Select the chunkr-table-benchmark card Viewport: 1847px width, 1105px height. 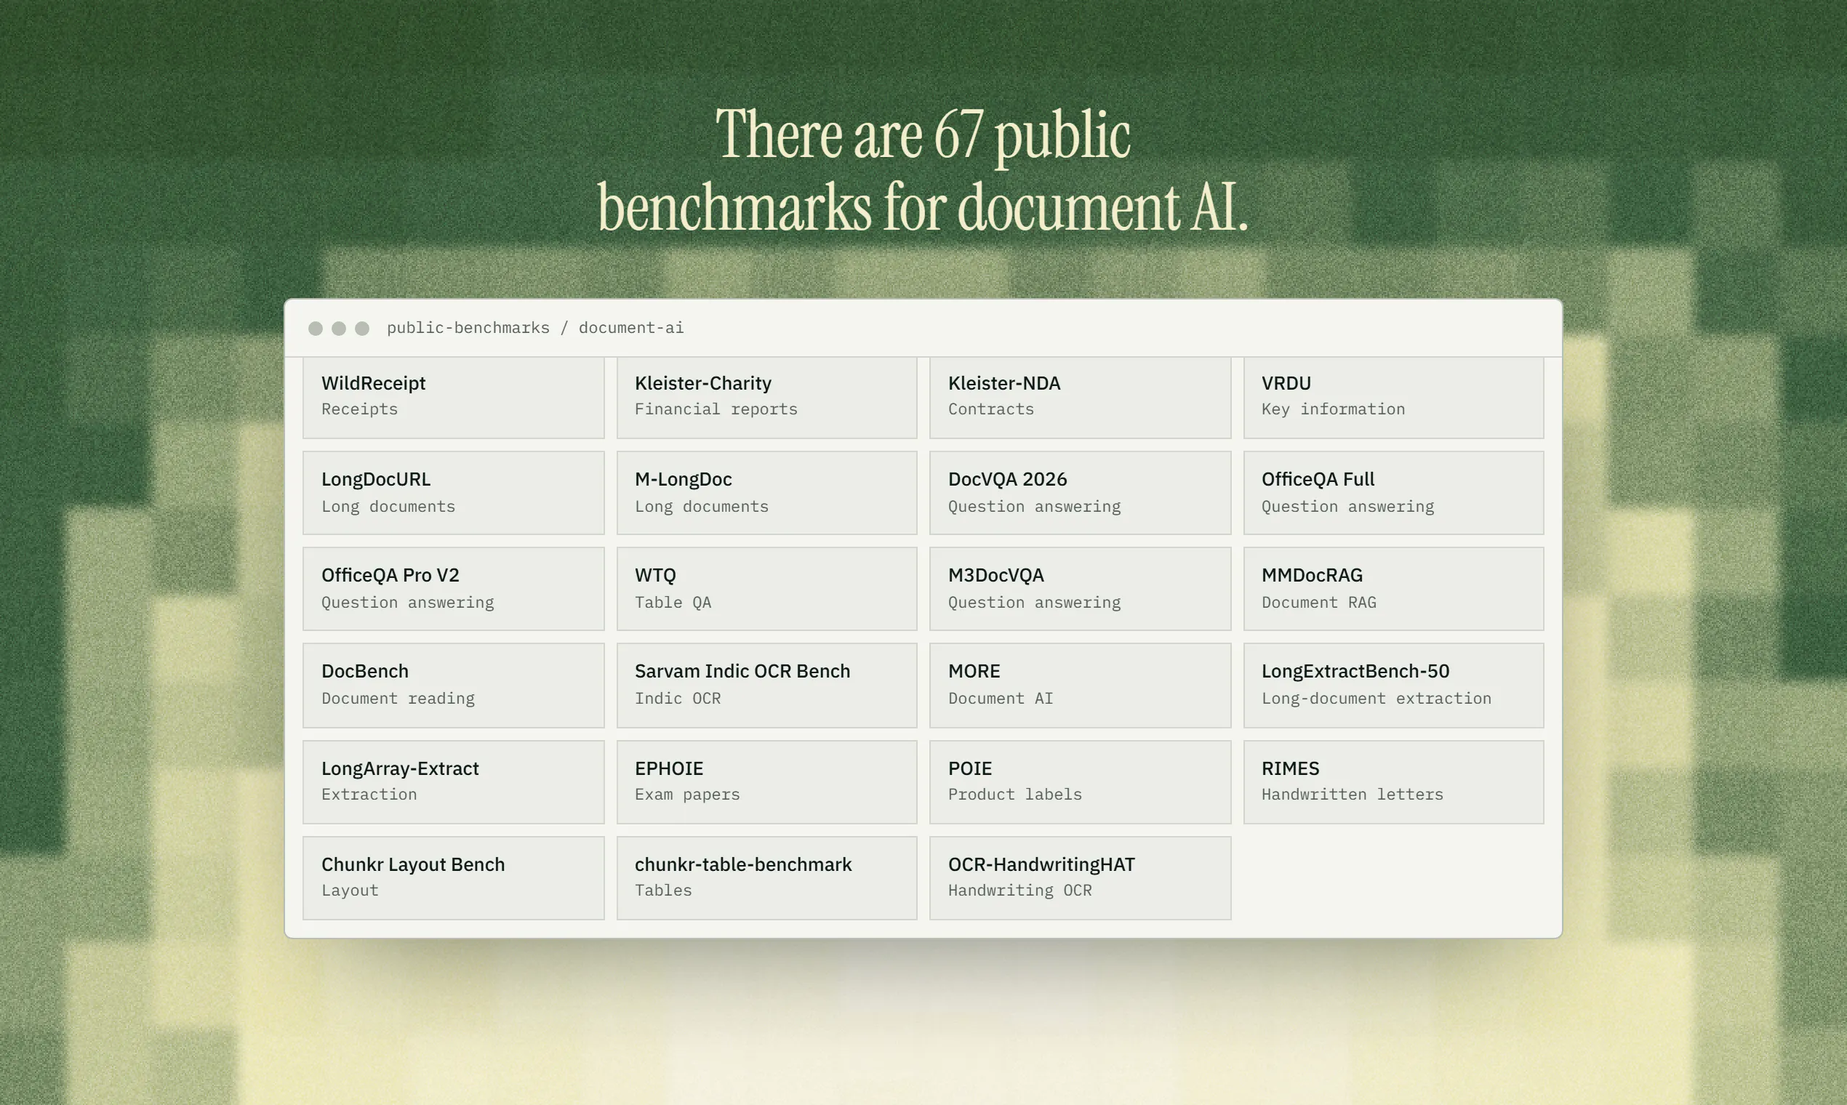(x=767, y=878)
